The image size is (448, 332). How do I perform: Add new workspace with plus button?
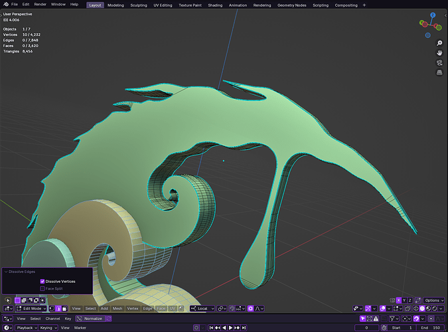[x=364, y=5]
